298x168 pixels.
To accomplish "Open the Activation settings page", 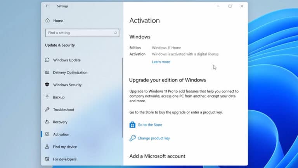I will click(61, 135).
